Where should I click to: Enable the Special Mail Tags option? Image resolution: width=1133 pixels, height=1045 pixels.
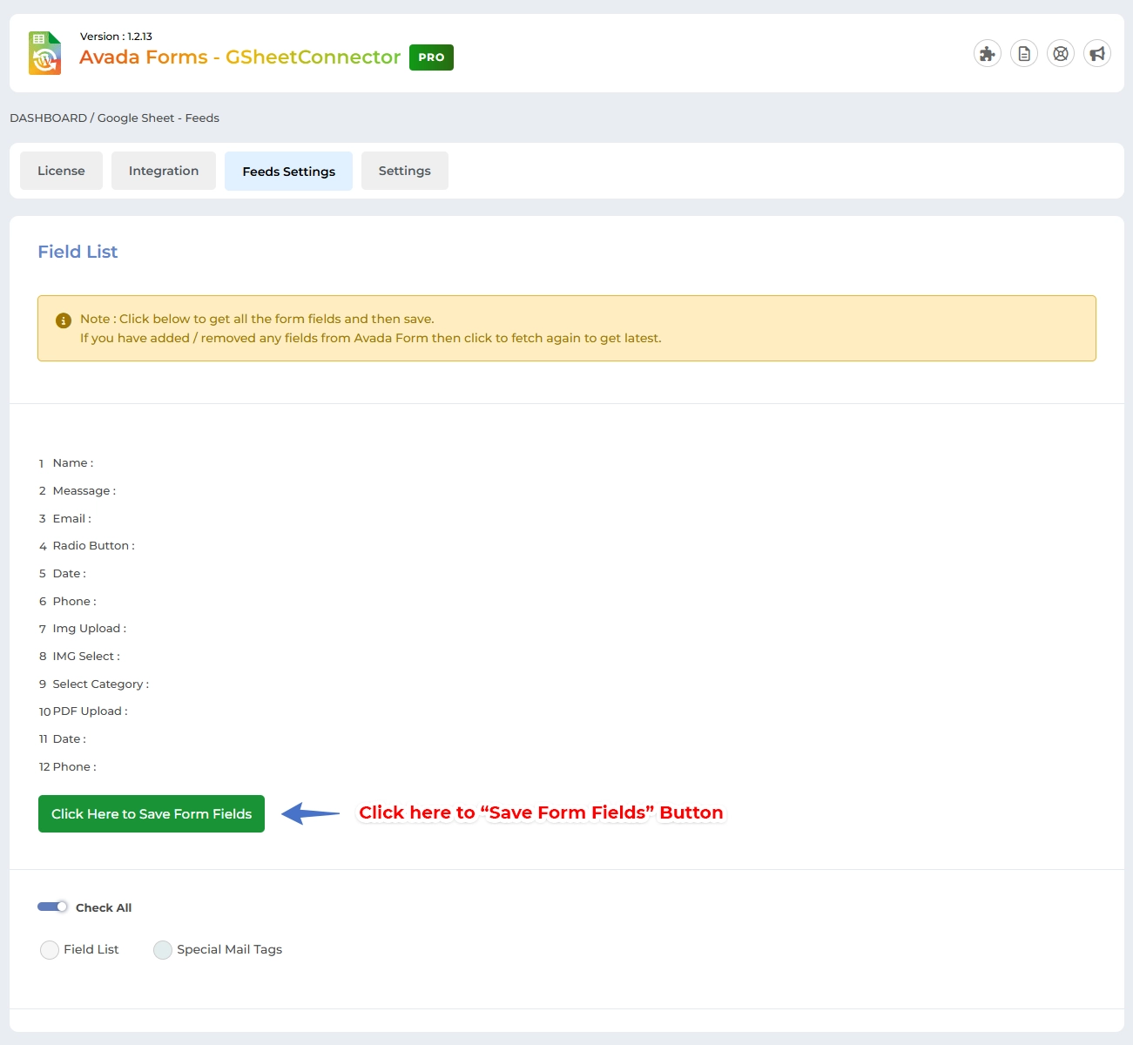point(163,950)
